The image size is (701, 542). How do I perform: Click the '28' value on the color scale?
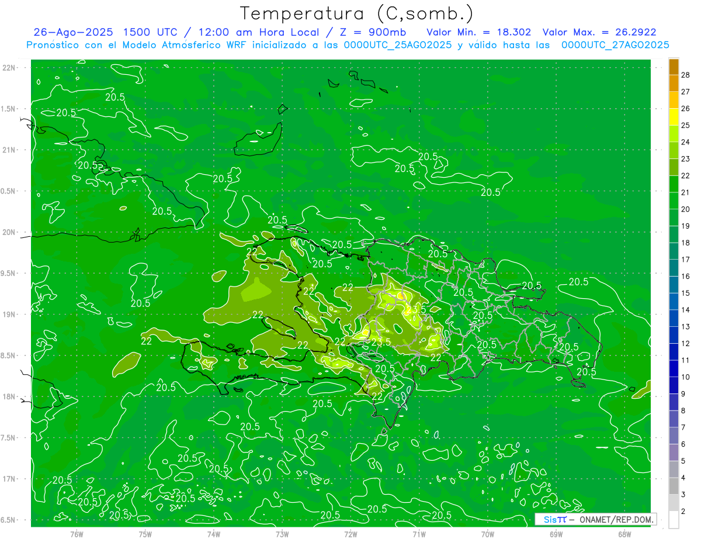(x=686, y=75)
